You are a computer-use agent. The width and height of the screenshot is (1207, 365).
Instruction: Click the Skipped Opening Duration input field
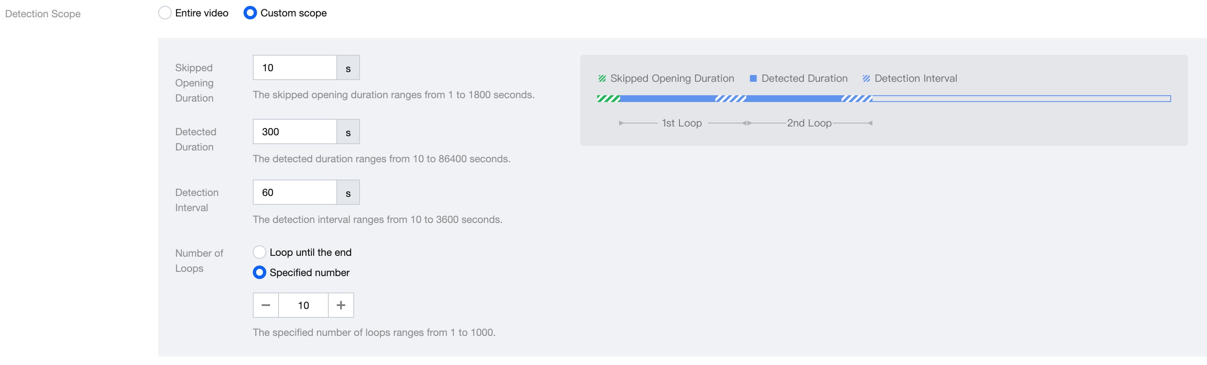(295, 68)
